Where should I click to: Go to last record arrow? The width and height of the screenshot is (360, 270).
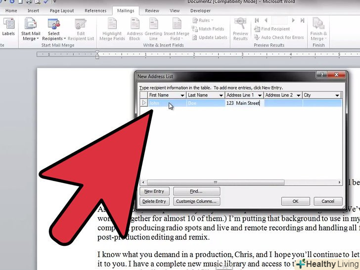(x=302, y=20)
